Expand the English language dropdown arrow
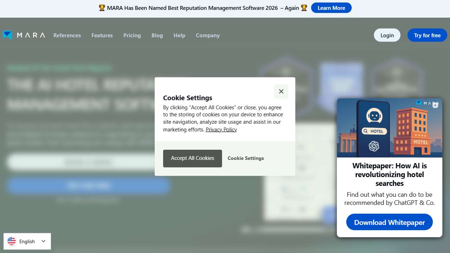 click(44, 241)
